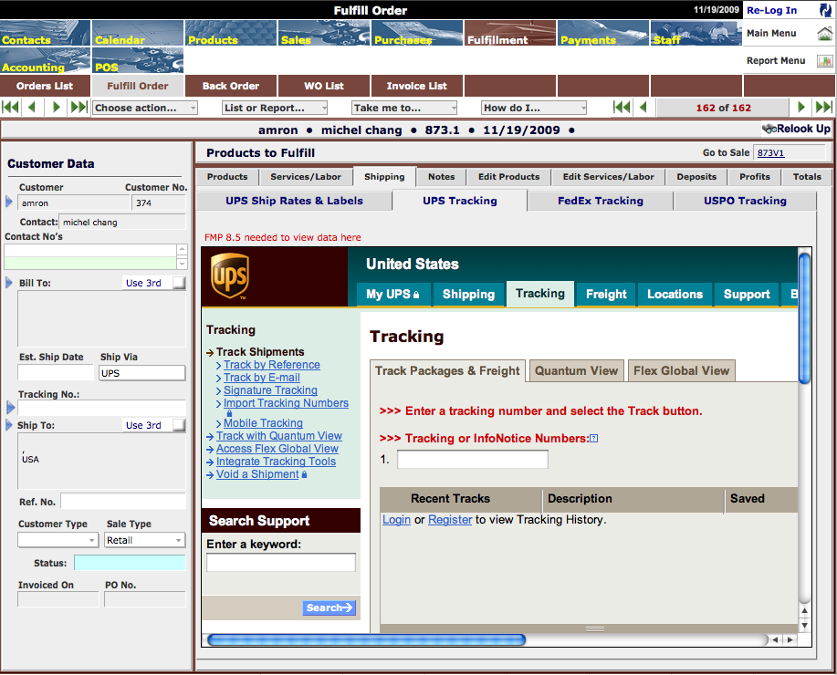Open the List or Report dropdown

tap(275, 108)
